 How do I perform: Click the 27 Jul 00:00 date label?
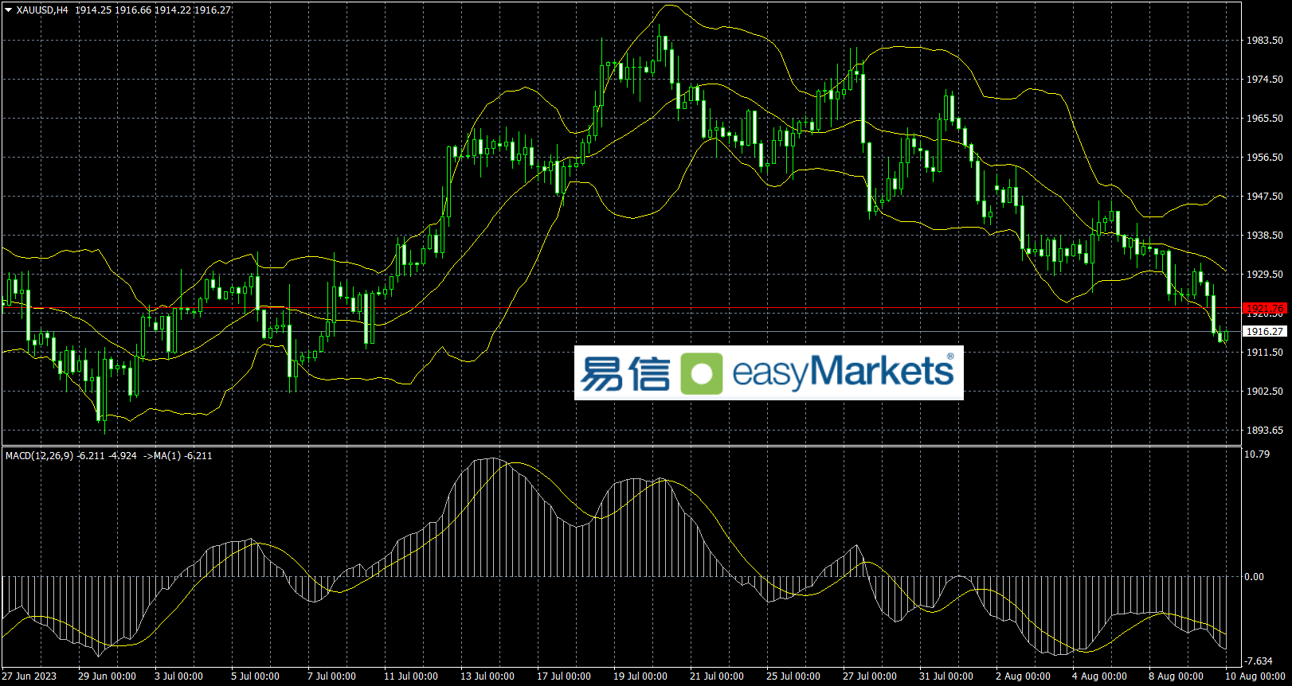870,676
